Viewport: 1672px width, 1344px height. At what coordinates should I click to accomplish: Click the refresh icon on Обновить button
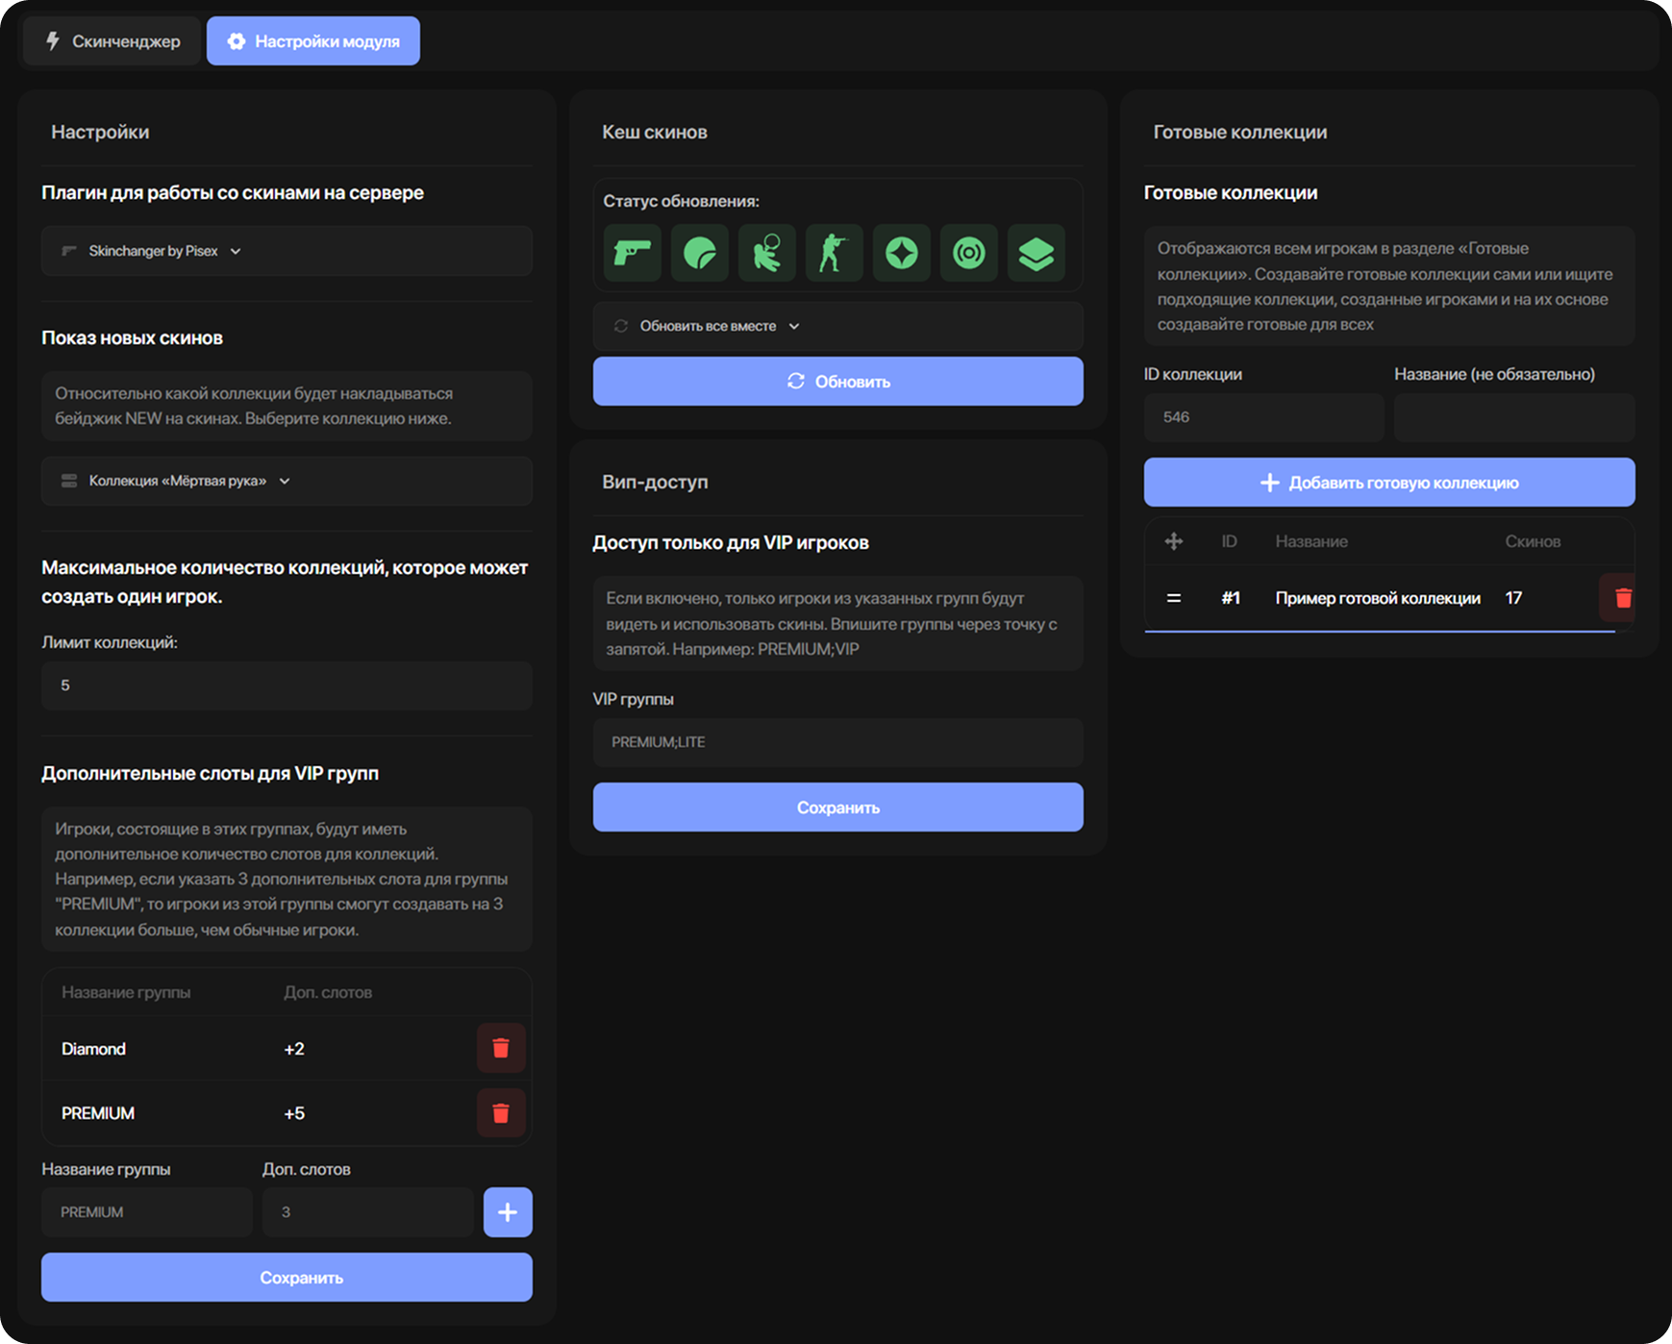pyautogui.click(x=796, y=382)
